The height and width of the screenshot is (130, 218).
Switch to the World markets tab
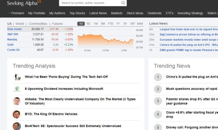click(20, 24)
